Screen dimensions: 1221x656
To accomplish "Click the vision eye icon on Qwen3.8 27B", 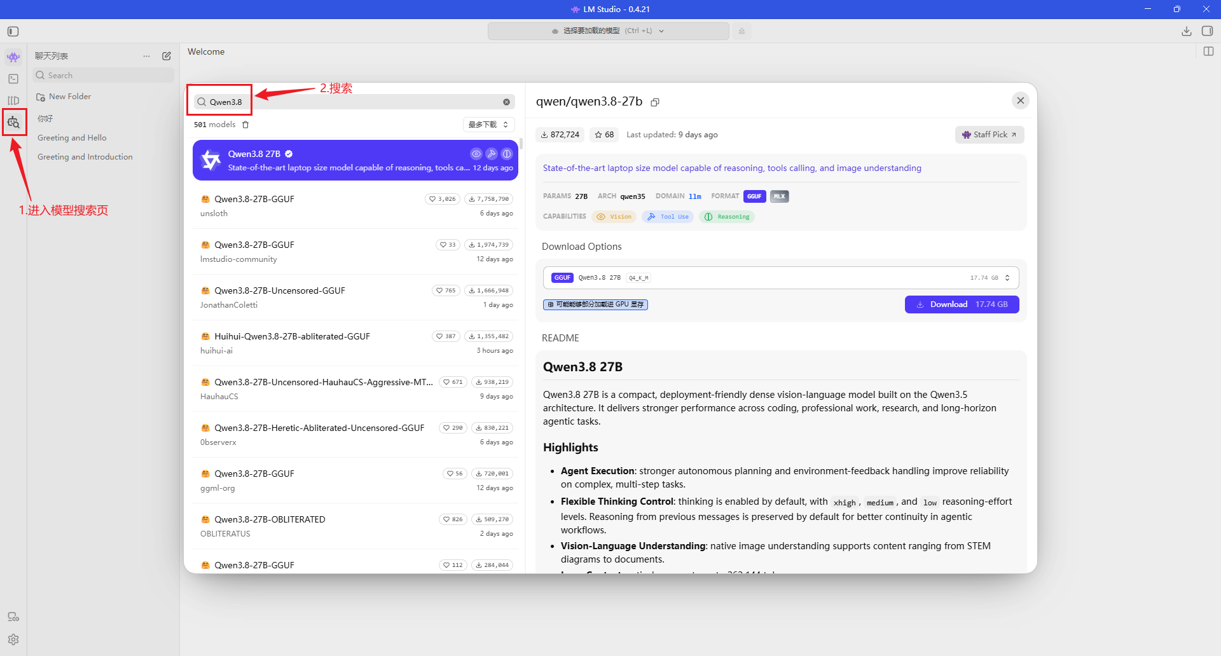I will click(476, 154).
